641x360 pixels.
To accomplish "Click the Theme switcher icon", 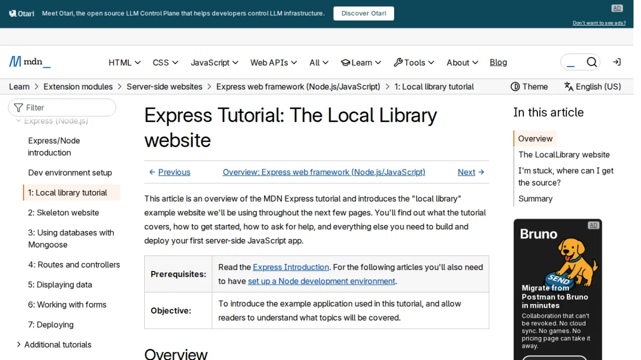I will [515, 86].
